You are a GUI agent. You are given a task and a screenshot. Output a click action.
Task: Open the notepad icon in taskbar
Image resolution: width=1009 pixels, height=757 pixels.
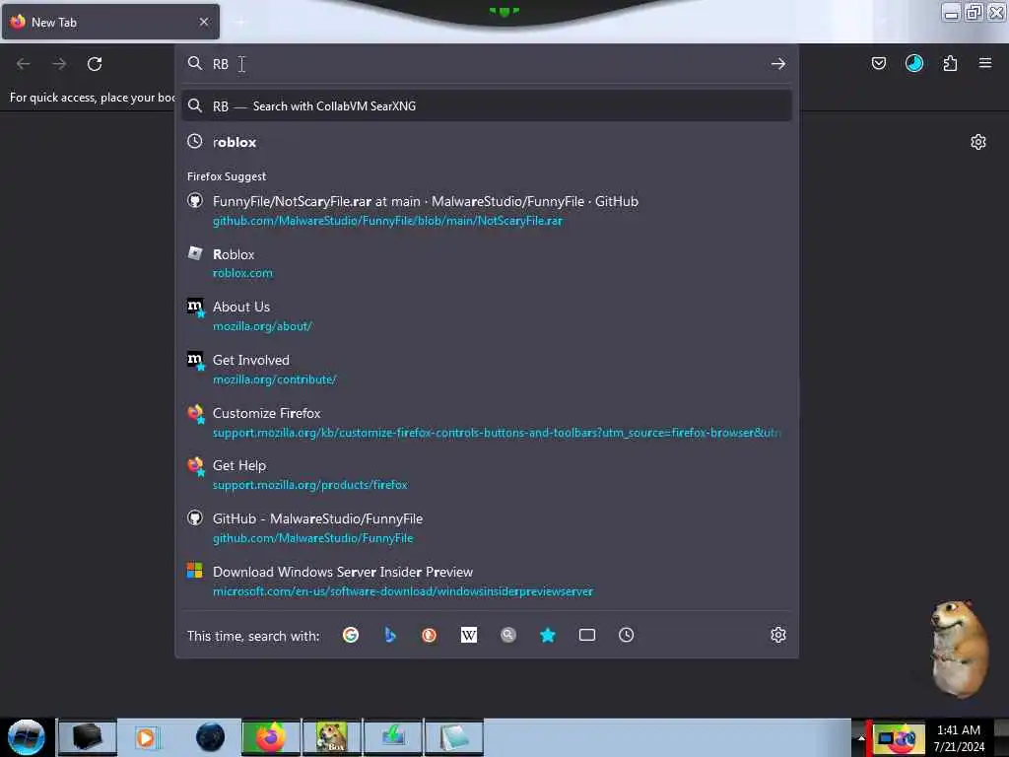453,737
